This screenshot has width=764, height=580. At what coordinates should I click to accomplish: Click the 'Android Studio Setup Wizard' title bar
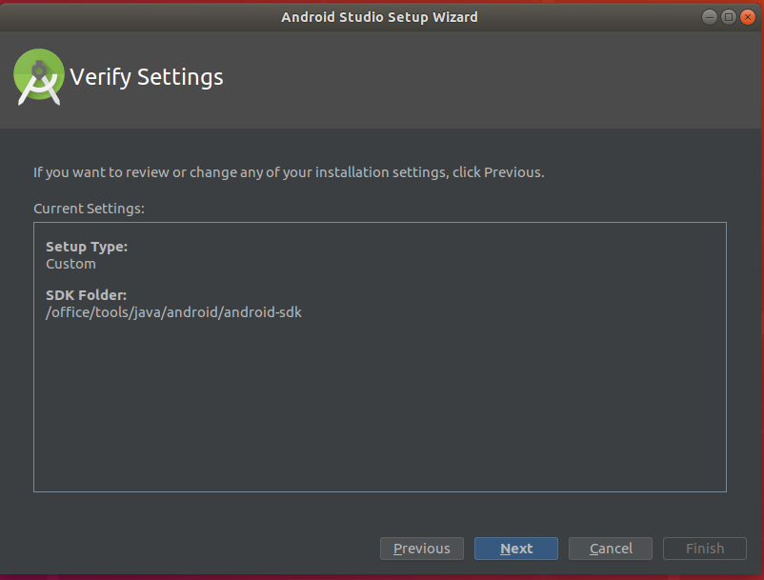point(379,17)
